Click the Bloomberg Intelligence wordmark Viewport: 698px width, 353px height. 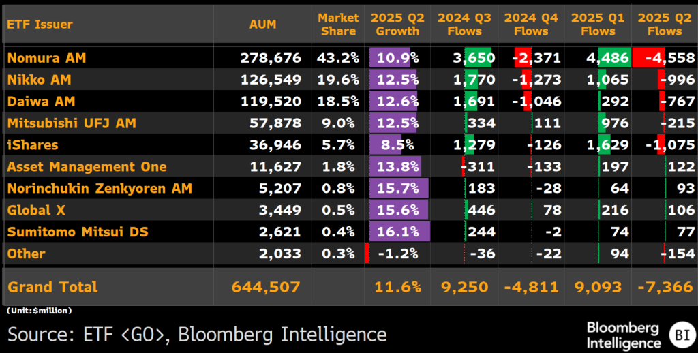(x=624, y=336)
